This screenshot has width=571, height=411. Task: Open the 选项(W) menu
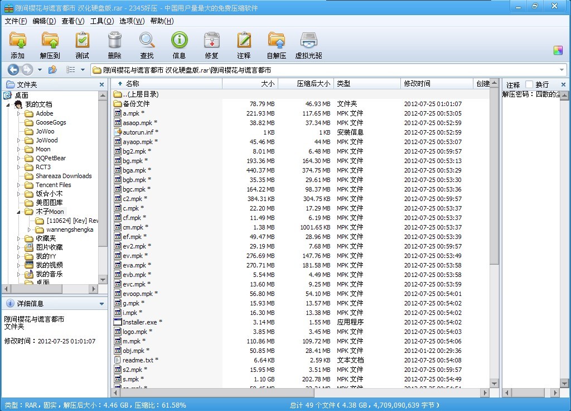click(x=132, y=21)
